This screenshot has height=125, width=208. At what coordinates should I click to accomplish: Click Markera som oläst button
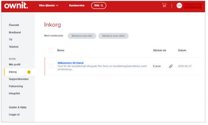113,36
